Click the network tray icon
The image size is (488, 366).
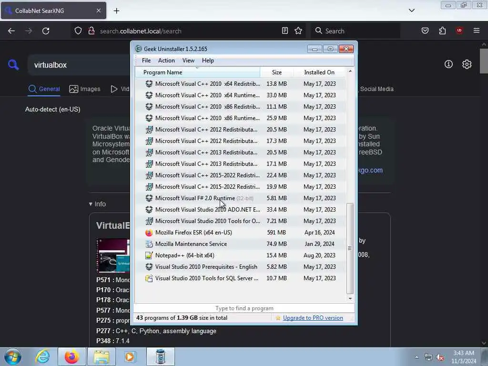[428, 357]
